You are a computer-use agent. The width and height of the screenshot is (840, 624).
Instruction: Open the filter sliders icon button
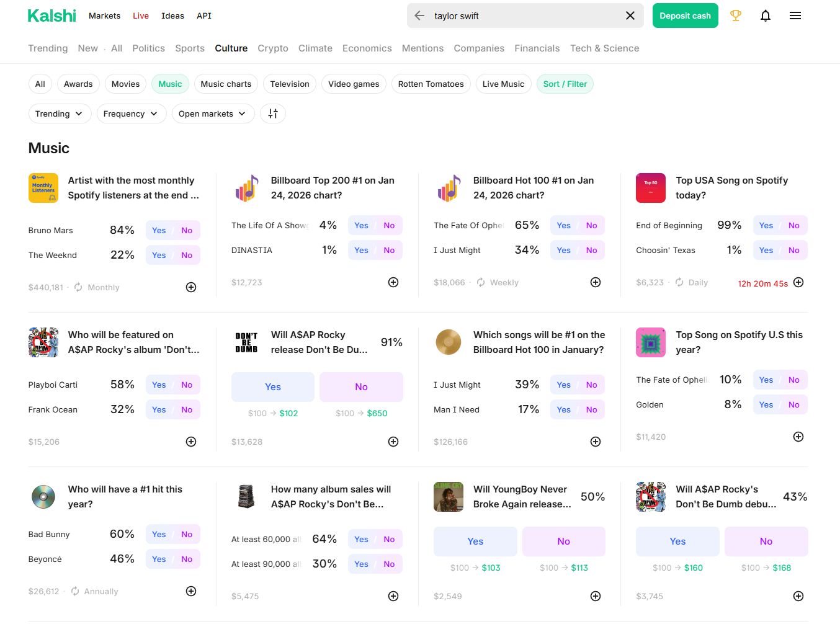pos(273,114)
